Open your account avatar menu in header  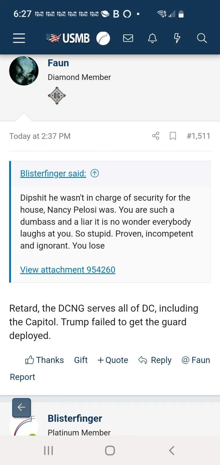(103, 38)
